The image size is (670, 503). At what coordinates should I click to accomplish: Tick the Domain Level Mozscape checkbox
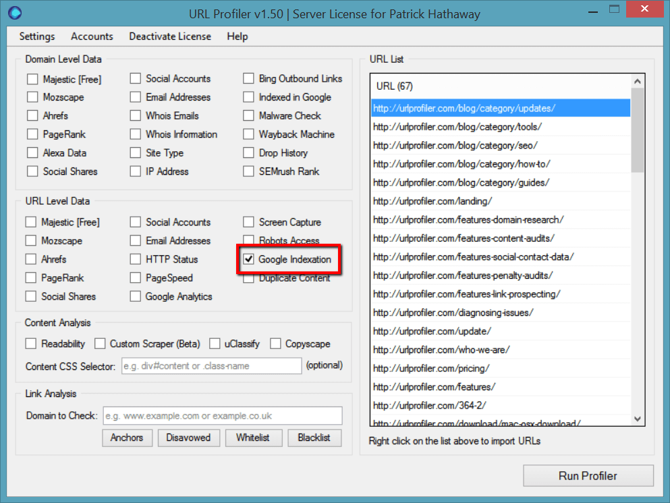pyautogui.click(x=32, y=97)
